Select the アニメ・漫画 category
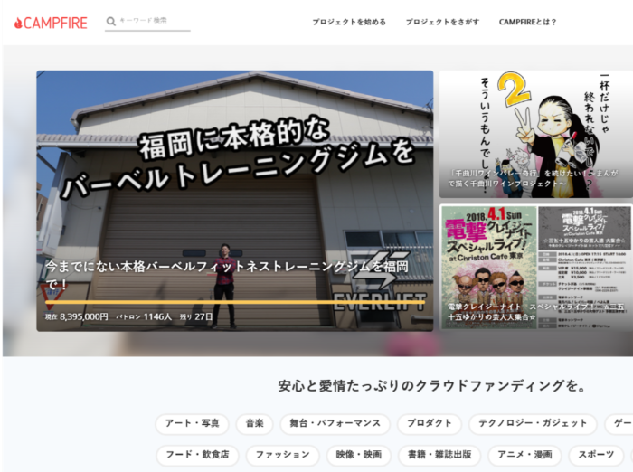This screenshot has width=633, height=472. [524, 455]
